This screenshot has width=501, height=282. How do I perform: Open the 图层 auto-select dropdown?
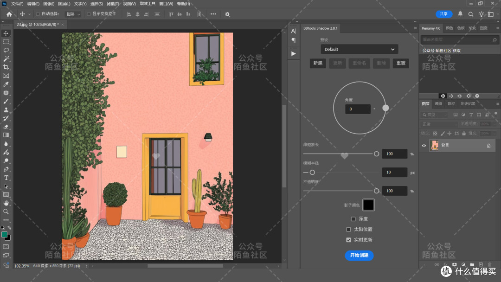pyautogui.click(x=73, y=14)
